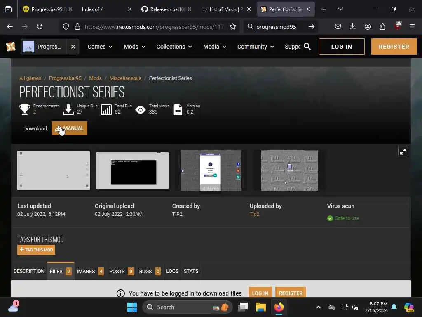The height and width of the screenshot is (317, 422).
Task: Click the header REGISTER button
Action: click(394, 47)
